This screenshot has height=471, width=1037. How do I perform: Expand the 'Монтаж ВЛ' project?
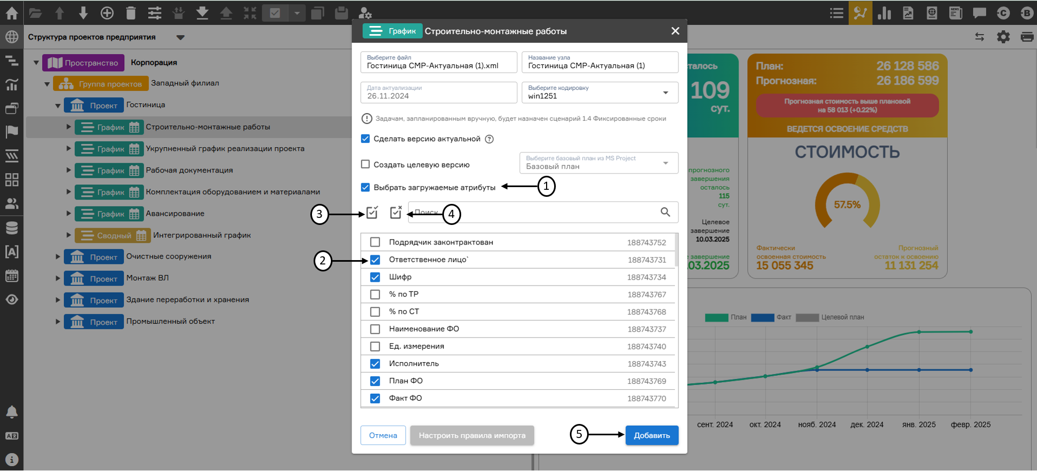click(58, 278)
